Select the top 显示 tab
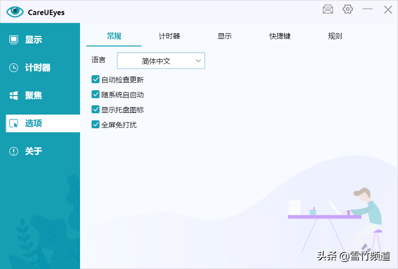 [225, 36]
